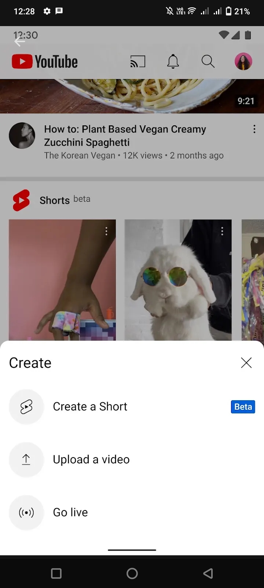The image size is (264, 588).
Task: Tap the red Shorts logo icon
Action: (x=21, y=200)
